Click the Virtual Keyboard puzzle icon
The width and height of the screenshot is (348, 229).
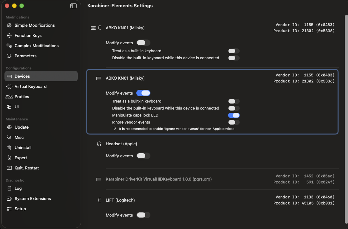tap(9, 87)
